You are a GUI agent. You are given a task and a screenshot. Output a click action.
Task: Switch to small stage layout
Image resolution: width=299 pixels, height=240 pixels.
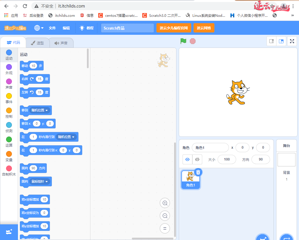271,41
